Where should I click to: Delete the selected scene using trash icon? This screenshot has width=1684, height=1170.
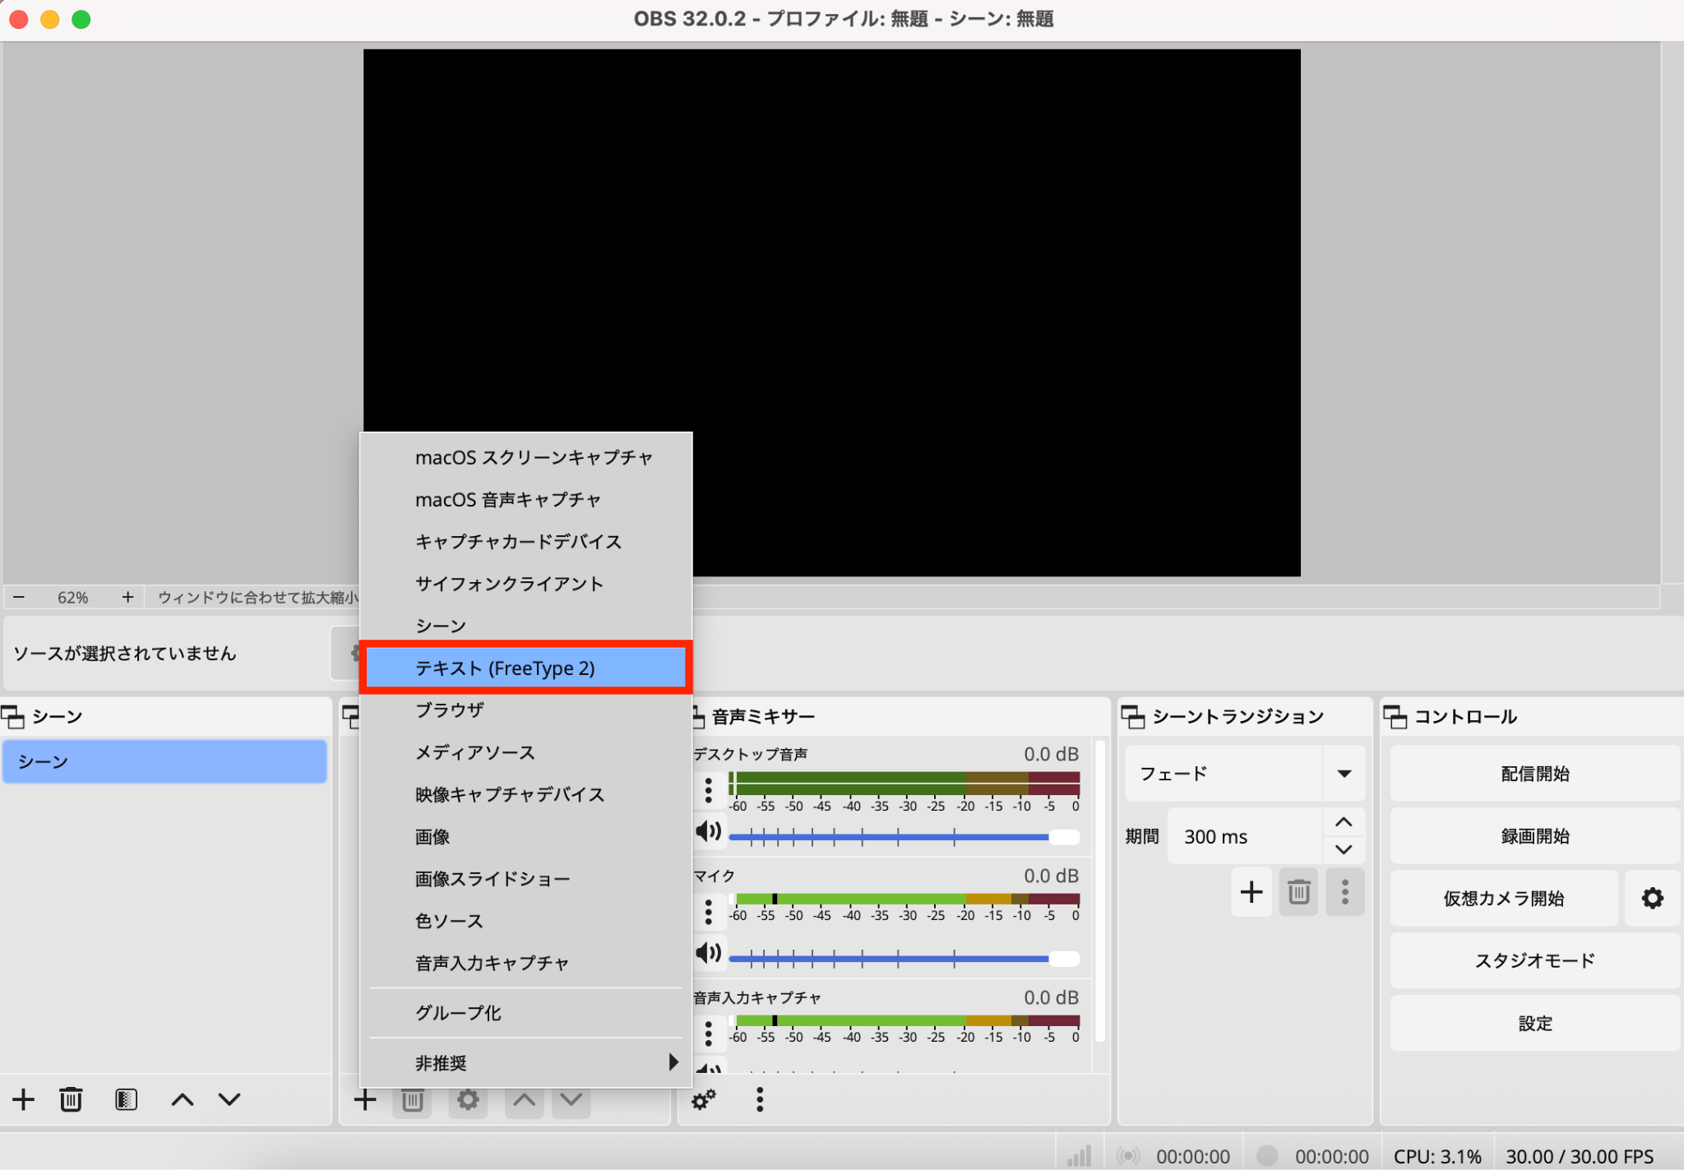coord(71,1099)
